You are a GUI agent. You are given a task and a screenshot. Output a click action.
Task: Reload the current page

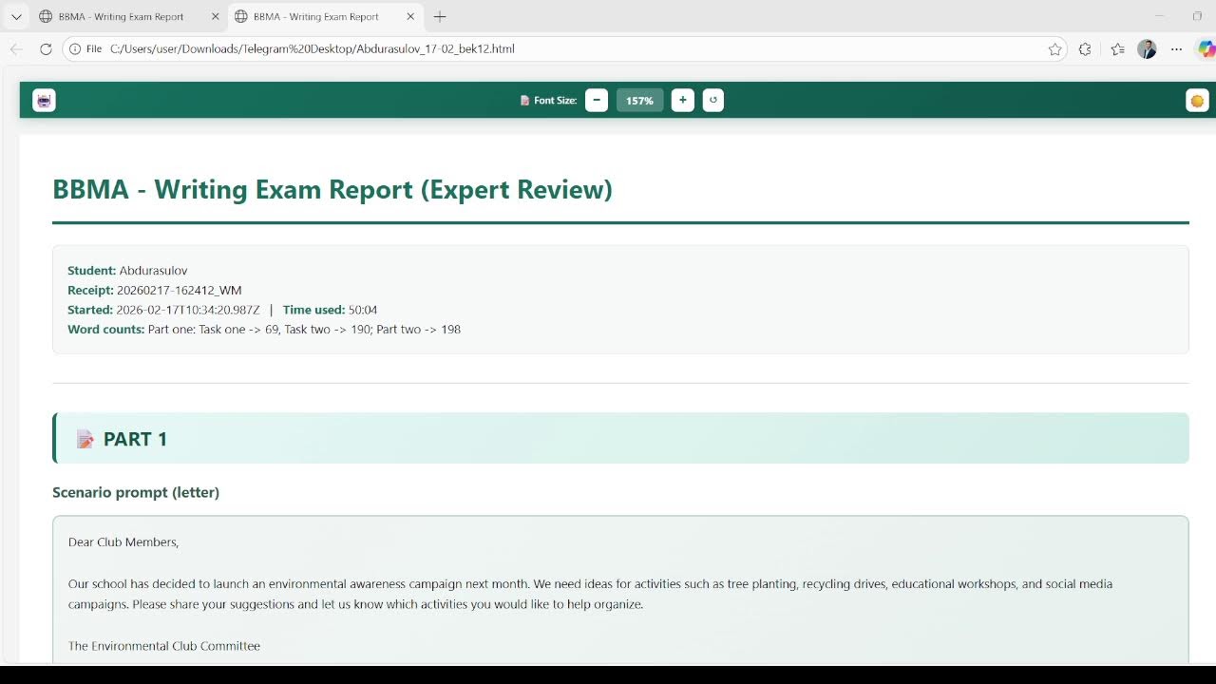46,48
